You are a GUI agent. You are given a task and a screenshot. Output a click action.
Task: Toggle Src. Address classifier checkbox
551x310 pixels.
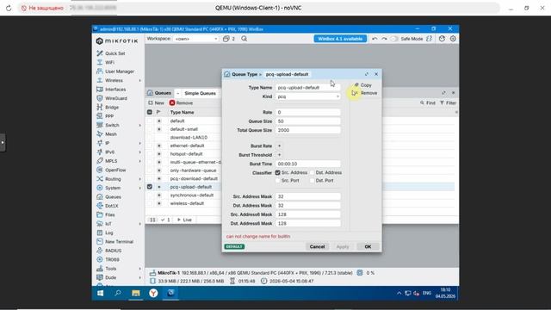point(277,172)
